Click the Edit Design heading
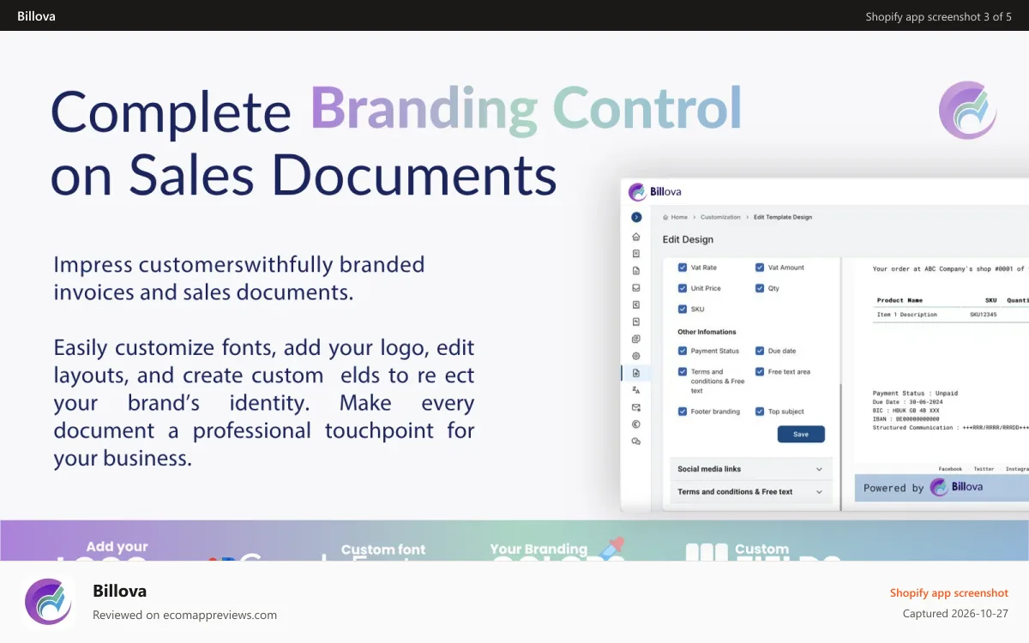This screenshot has height=643, width=1029. pyautogui.click(x=688, y=239)
